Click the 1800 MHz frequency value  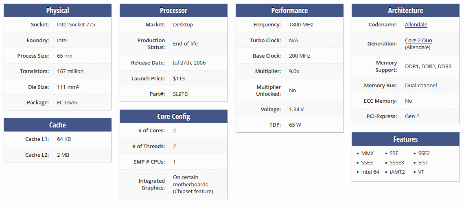[301, 25]
